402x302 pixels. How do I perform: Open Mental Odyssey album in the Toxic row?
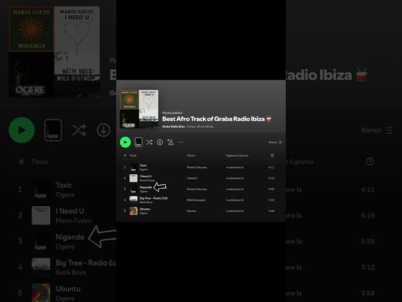[197, 167]
